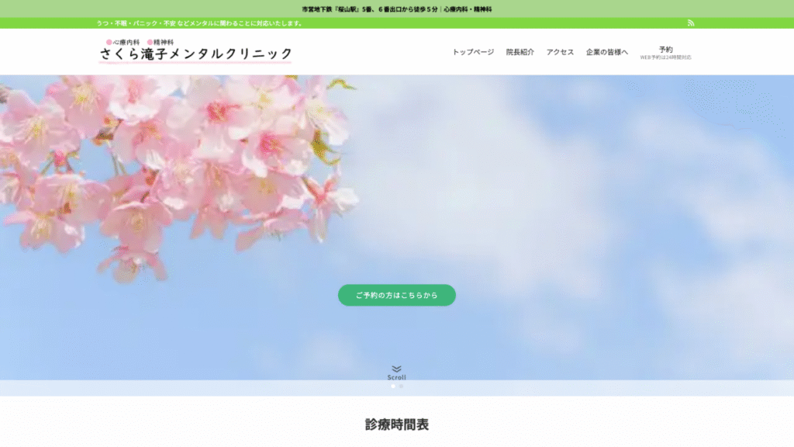
Task: Click the subway access announcement in top banner
Action: pos(397,9)
